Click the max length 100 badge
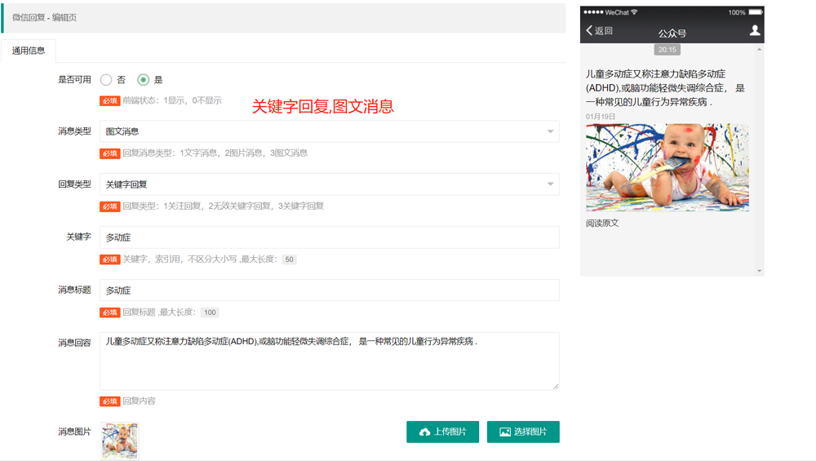Image resolution: width=816 pixels, height=461 pixels. pyautogui.click(x=210, y=313)
